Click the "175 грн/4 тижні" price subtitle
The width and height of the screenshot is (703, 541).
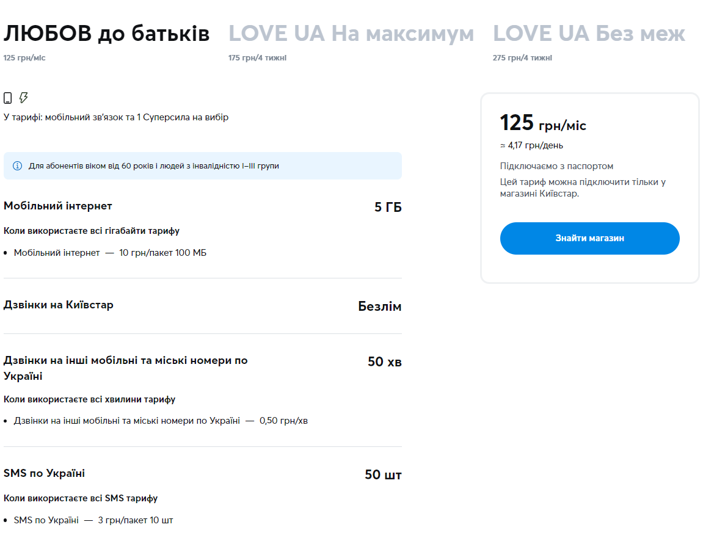[257, 57]
